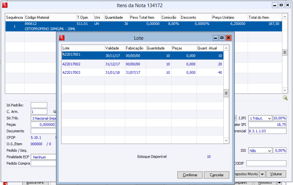Click the Volume button
The height and width of the screenshot is (185, 293).
[276, 174]
